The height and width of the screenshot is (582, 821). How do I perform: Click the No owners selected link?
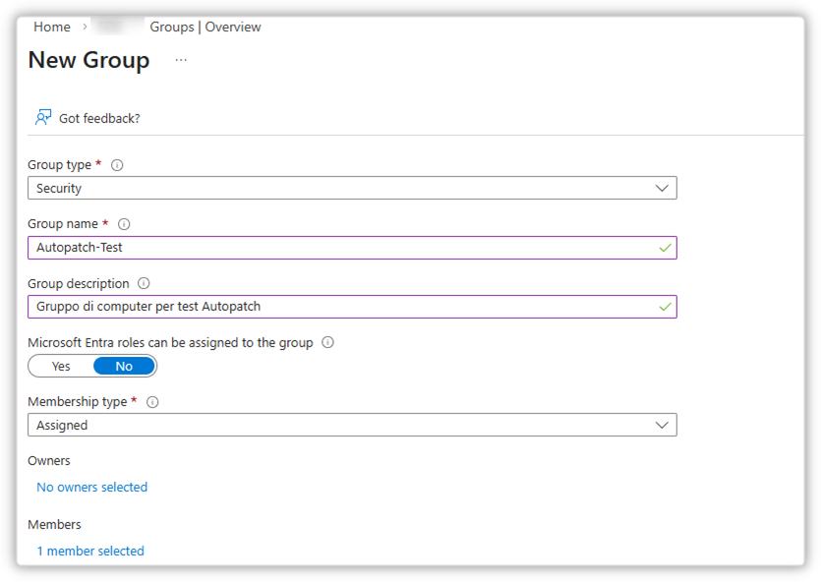pos(91,488)
